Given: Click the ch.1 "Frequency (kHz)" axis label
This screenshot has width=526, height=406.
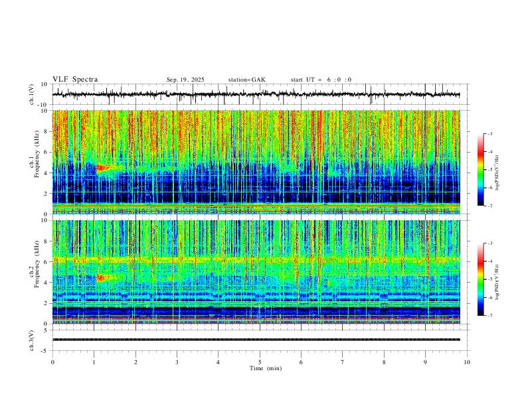Looking at the screenshot, I should pyautogui.click(x=37, y=154).
